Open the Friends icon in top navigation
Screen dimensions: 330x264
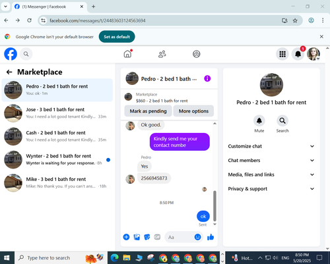(x=162, y=54)
